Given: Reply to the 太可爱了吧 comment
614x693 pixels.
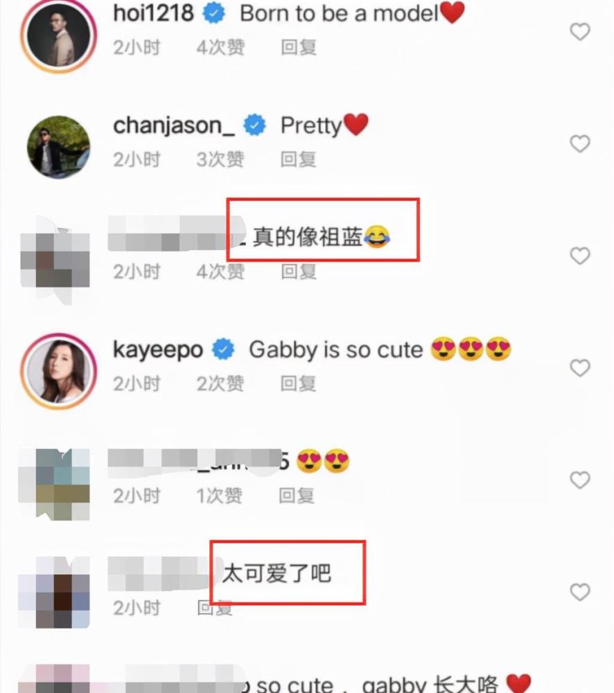Looking at the screenshot, I should tap(215, 608).
